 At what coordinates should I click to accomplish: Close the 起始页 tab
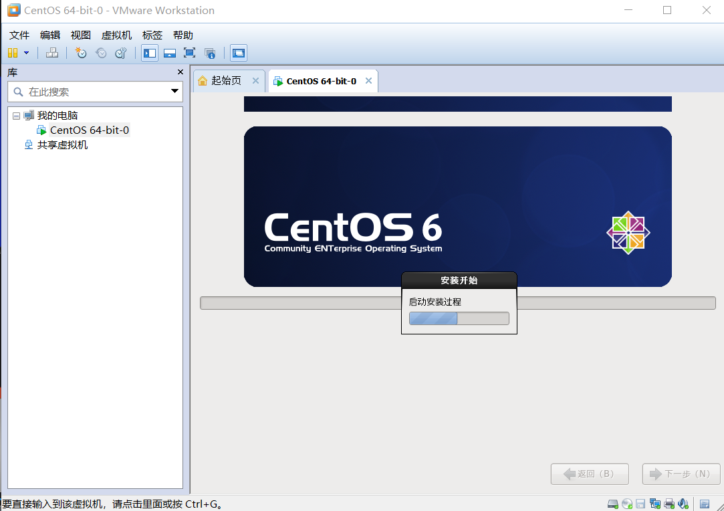pos(255,81)
